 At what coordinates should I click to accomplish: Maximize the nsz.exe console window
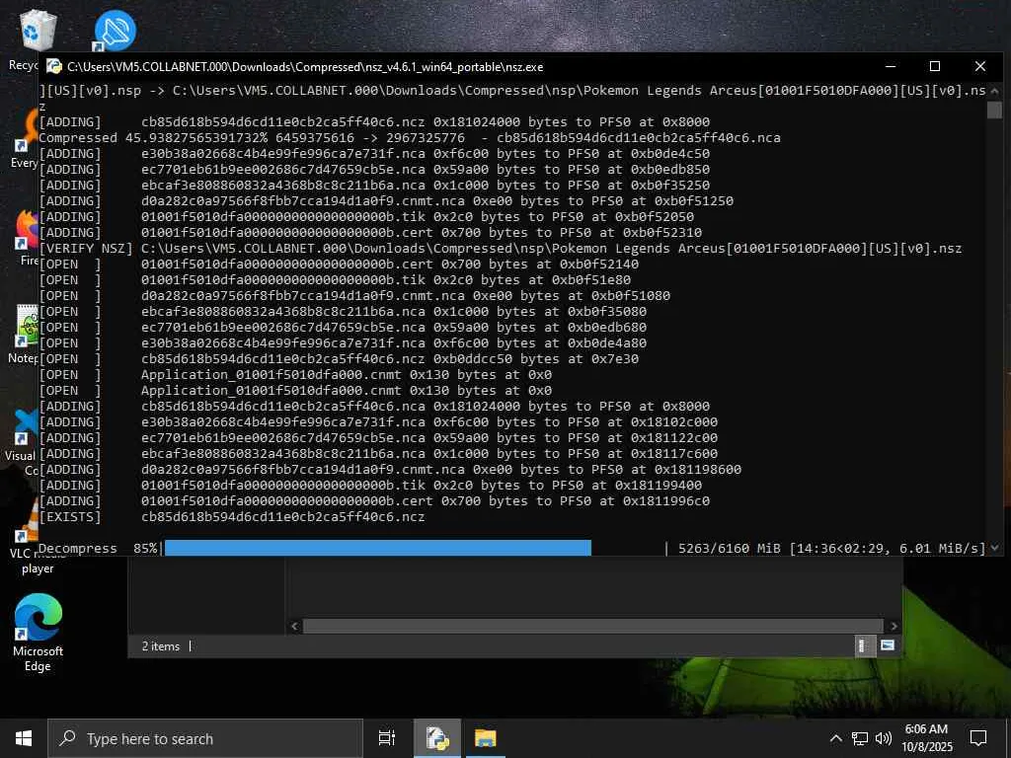click(935, 66)
